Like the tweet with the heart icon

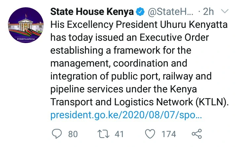[150, 134]
